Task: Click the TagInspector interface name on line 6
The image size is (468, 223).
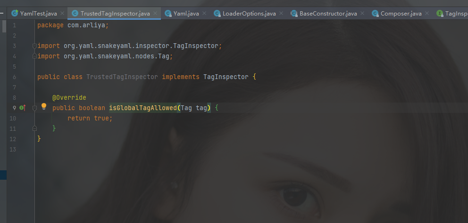Action: [x=226, y=77]
